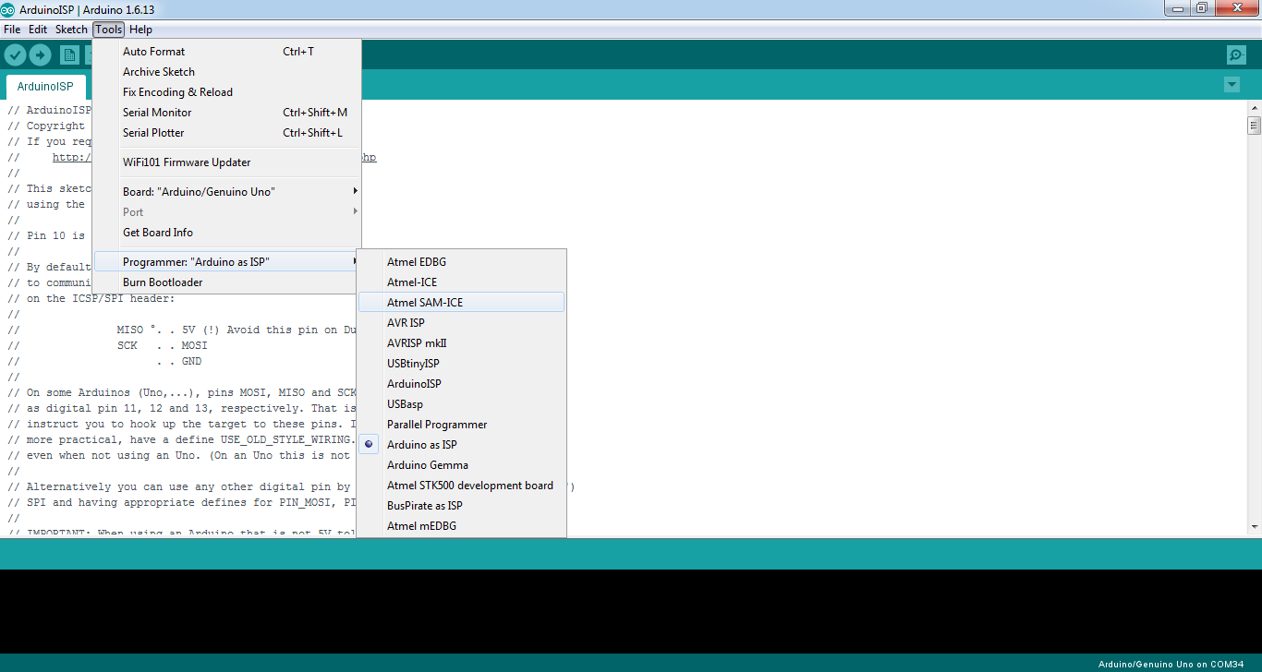The width and height of the screenshot is (1262, 672).
Task: Minimize the Arduino window
Action: pos(1176,8)
